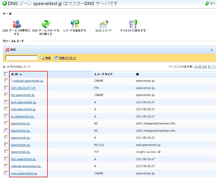Select the checkbox for www.speevertest.jp. row
217x178 pixels.
coord(6,173)
